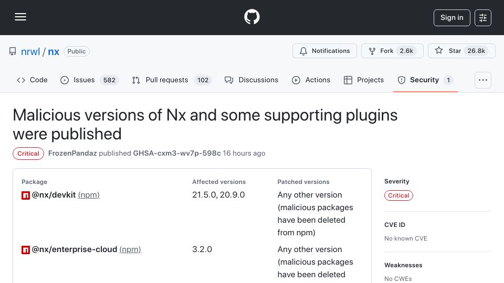Click the Critical badge under Severity
Viewport: 504px width, 283px height.
398,195
